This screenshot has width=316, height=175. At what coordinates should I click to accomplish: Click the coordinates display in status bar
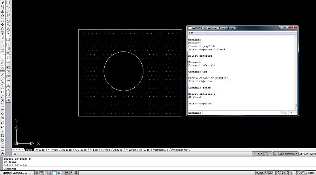coord(15,173)
